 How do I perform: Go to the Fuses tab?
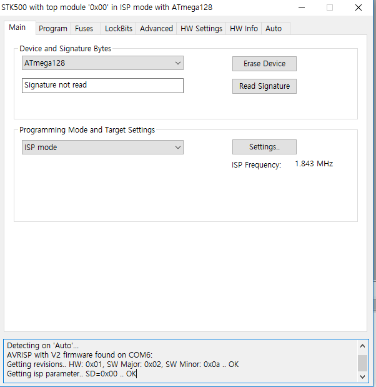click(x=84, y=29)
